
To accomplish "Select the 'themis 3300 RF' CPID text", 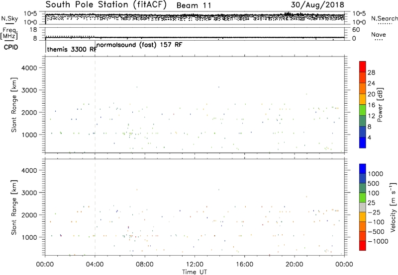I will point(72,49).
